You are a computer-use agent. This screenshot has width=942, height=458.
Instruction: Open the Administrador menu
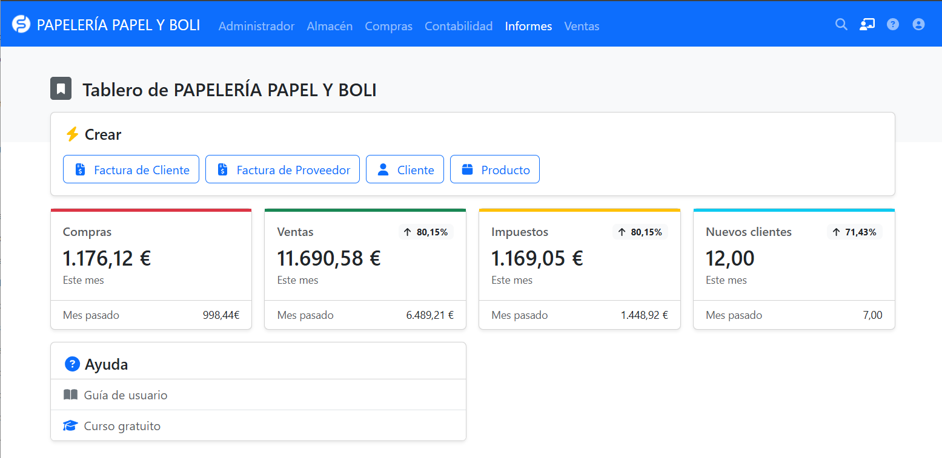pos(256,26)
